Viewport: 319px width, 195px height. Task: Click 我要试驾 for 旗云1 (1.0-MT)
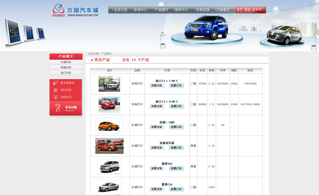(x=157, y=106)
